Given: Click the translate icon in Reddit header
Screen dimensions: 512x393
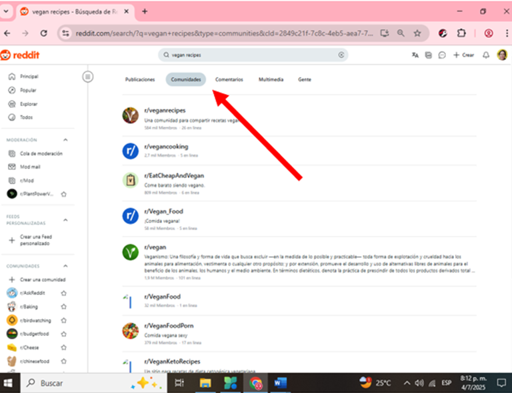Looking at the screenshot, I should [415, 55].
